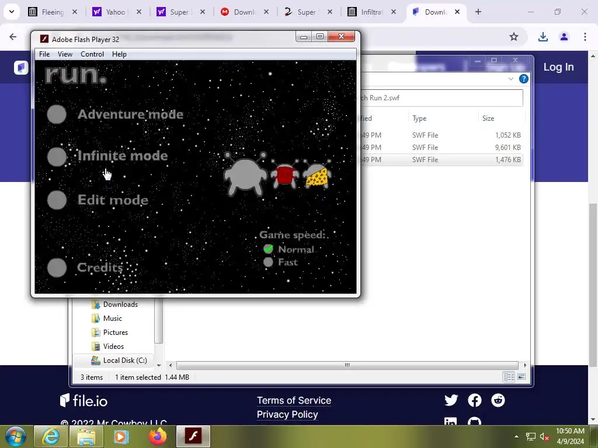This screenshot has height=448, width=598.
Task: Open file.io Reddit icon
Action: tap(498, 400)
